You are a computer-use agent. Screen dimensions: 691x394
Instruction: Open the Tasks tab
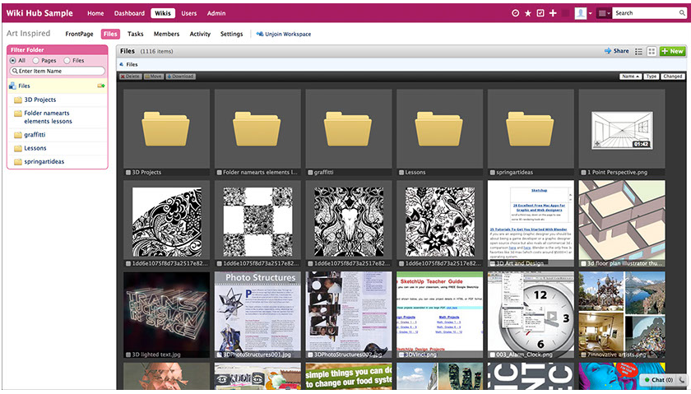coord(136,34)
